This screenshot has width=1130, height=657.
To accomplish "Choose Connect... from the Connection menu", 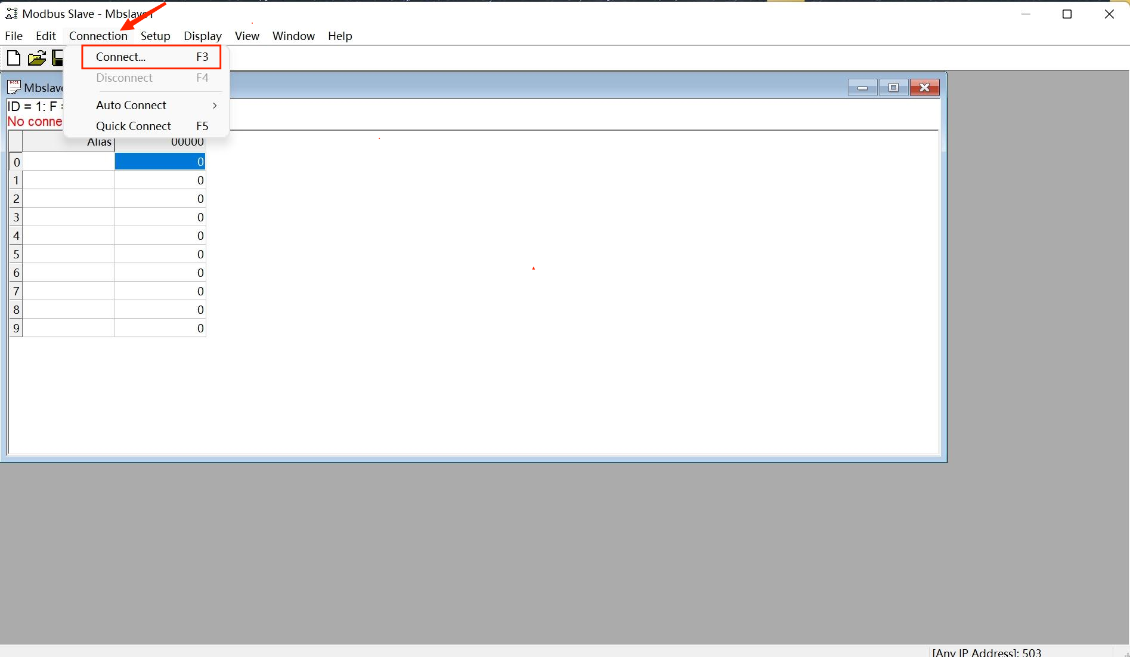I will click(x=151, y=57).
